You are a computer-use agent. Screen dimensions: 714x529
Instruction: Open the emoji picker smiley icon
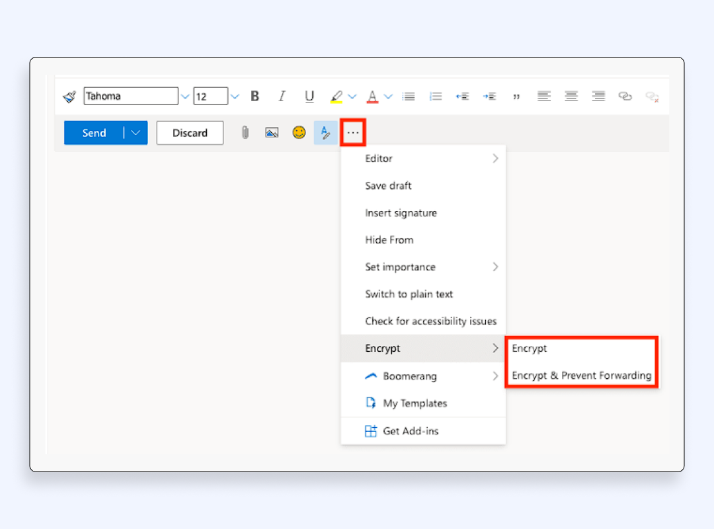pos(299,133)
